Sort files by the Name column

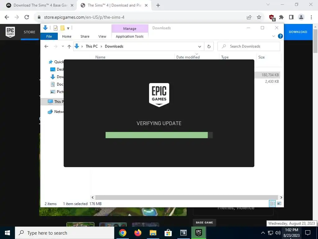click(x=100, y=57)
